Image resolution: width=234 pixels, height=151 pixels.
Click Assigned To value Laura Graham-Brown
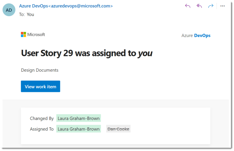[x=78, y=129]
